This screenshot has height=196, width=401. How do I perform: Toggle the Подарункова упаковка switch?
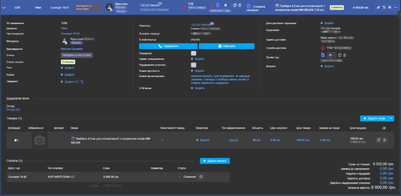(193, 65)
